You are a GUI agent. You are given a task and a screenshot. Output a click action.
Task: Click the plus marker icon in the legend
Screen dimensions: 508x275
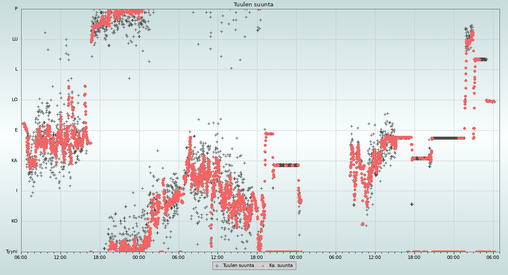(x=217, y=266)
